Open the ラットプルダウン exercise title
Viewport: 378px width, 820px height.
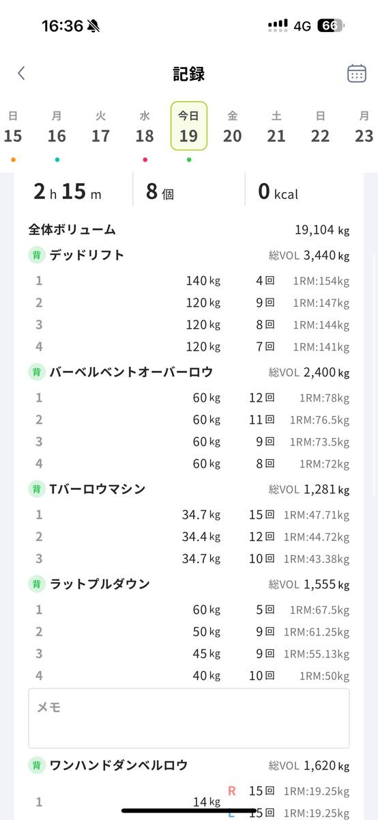coord(100,584)
